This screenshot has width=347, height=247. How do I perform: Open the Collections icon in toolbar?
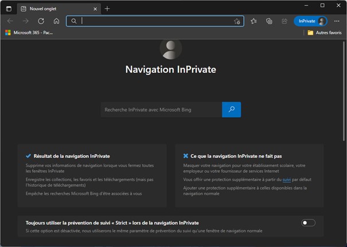tap(269, 21)
